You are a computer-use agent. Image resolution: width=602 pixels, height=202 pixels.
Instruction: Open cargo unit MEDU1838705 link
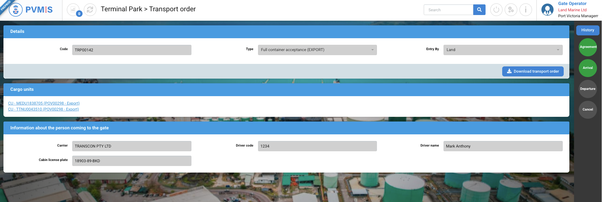(x=44, y=103)
